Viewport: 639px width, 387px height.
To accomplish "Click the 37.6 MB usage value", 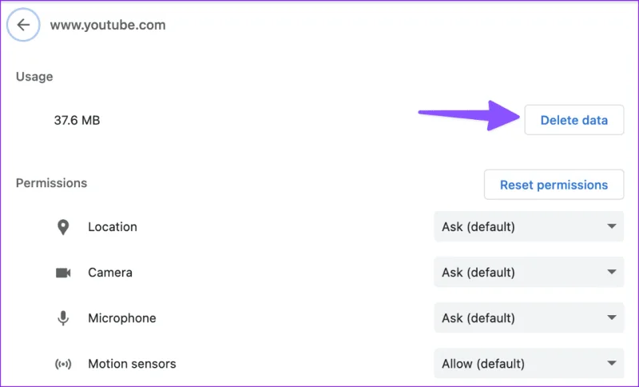I will 77,120.
